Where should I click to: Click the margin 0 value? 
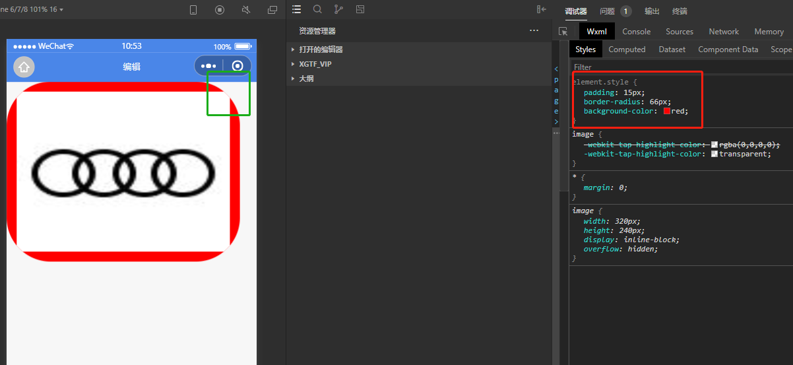621,187
